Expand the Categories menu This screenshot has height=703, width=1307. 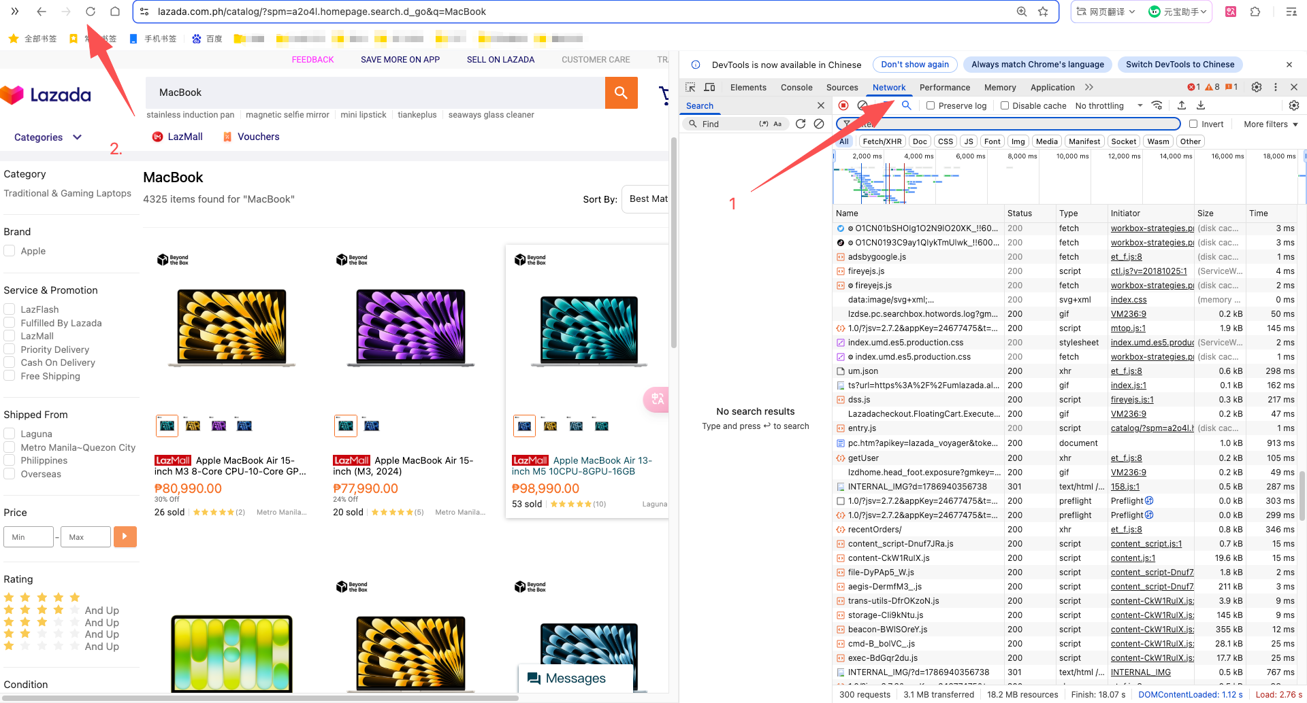(x=48, y=137)
